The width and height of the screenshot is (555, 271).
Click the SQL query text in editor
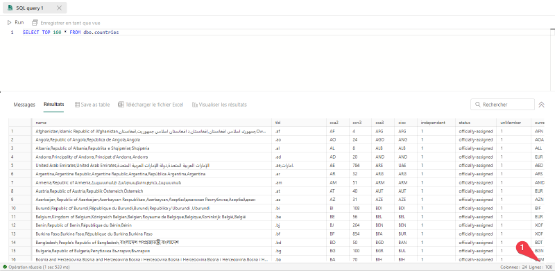pyautogui.click(x=71, y=32)
